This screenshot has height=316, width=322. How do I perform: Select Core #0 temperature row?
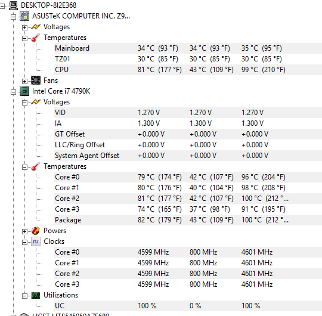point(188,177)
